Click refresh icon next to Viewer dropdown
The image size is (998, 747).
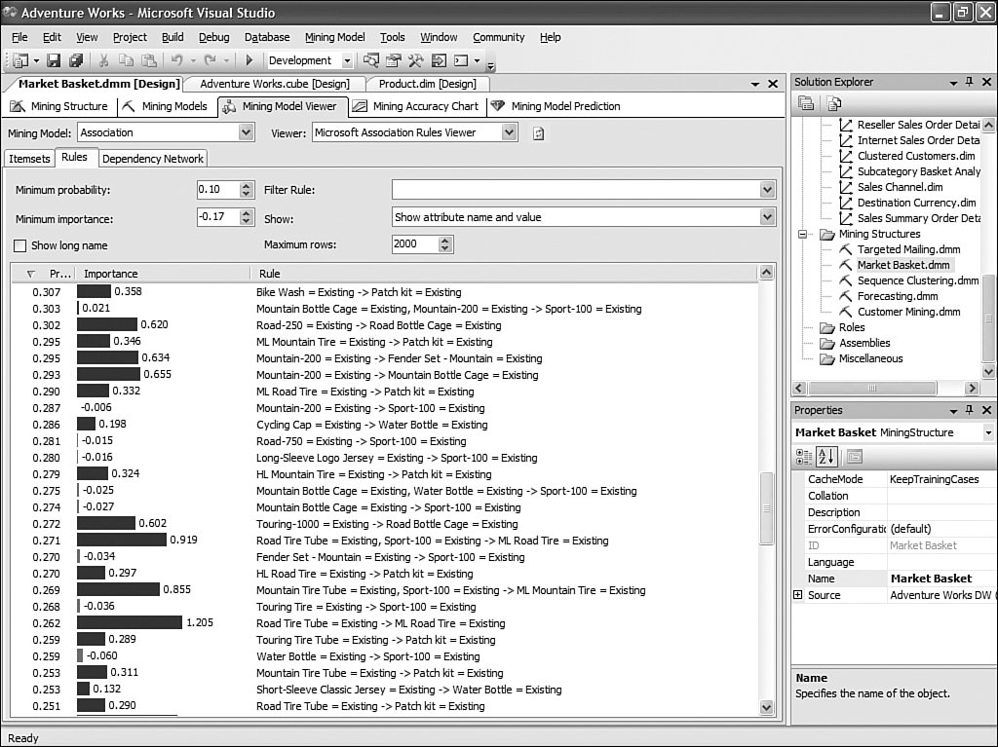point(538,133)
